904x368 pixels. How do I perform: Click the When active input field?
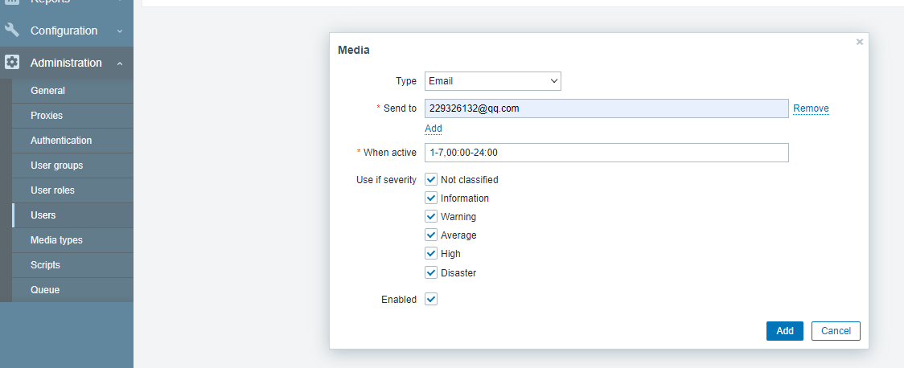606,153
